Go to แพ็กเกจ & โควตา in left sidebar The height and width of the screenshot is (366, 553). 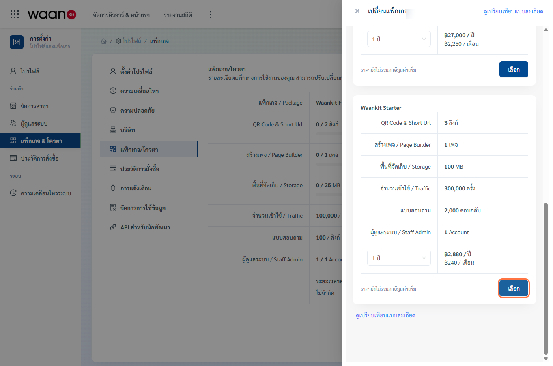41,141
